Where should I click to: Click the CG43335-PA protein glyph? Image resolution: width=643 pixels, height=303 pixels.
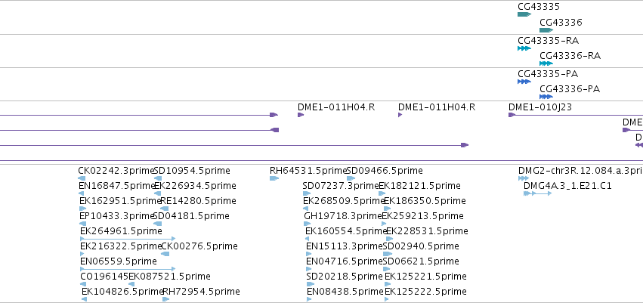click(524, 82)
